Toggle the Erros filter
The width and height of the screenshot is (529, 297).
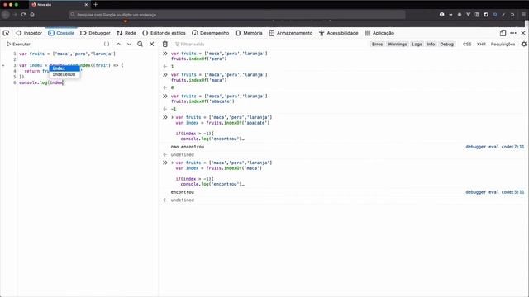[x=377, y=44]
